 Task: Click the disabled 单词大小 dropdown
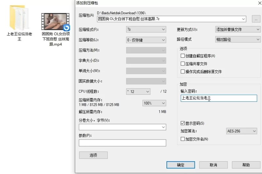click(x=146, y=71)
